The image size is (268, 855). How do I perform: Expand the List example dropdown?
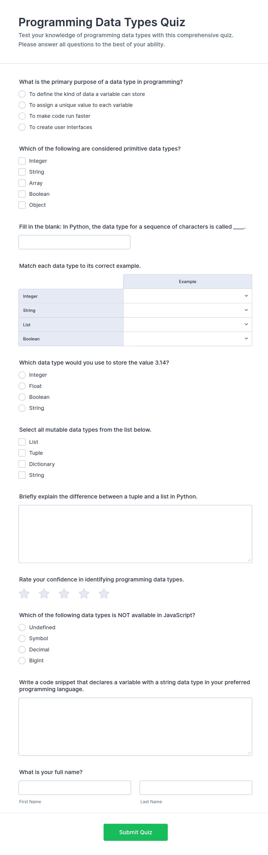188,324
